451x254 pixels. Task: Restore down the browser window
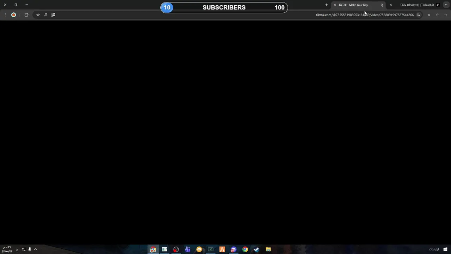click(16, 5)
